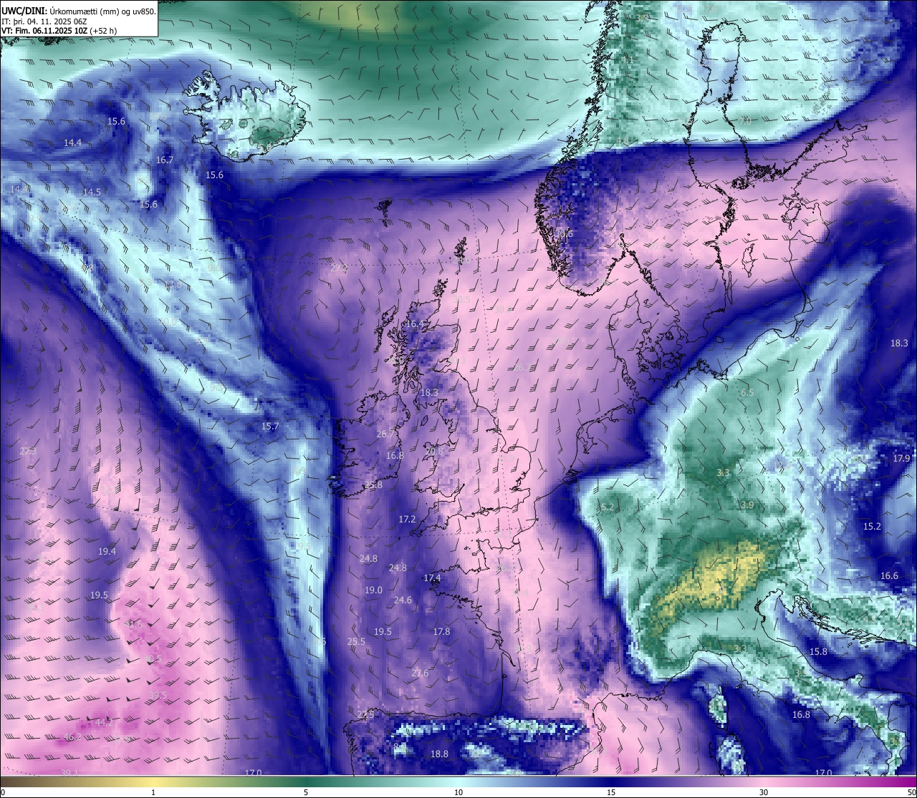Click the 15.8 value label
917x798 pixels.
(818, 652)
